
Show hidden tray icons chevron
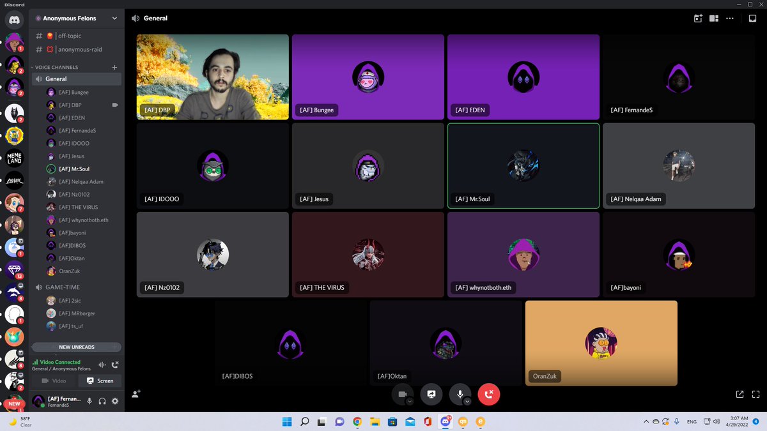(646, 421)
